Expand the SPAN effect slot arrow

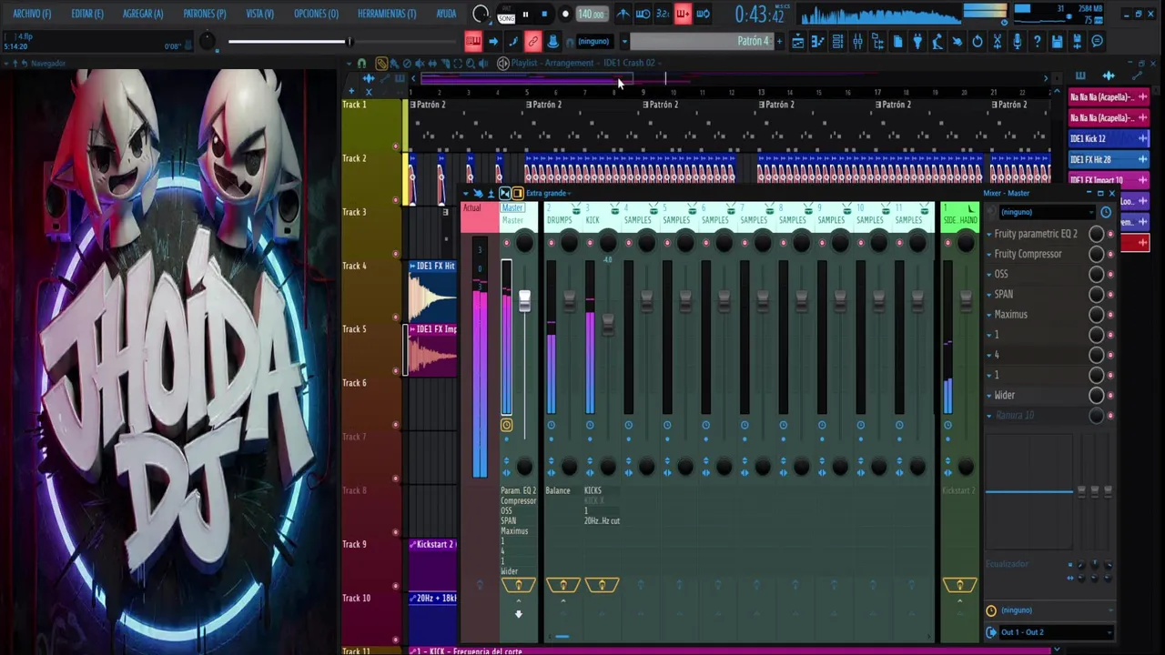[x=989, y=294]
